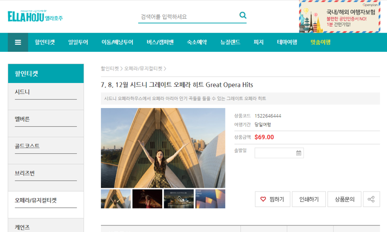Open the travel insurance banner ad

tap(340, 16)
